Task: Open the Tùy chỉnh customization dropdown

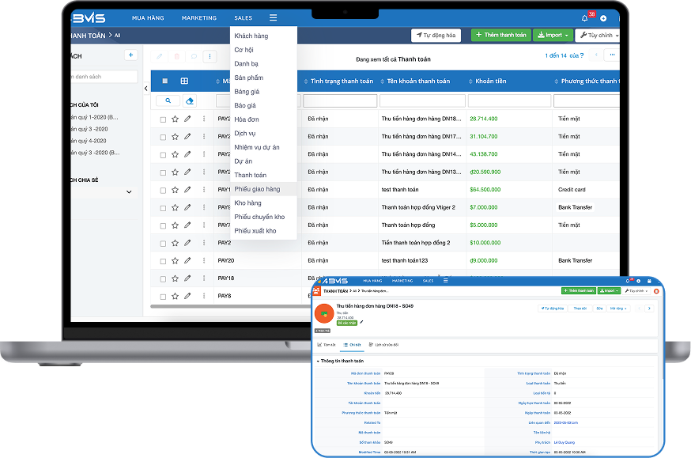Action: 597,35
